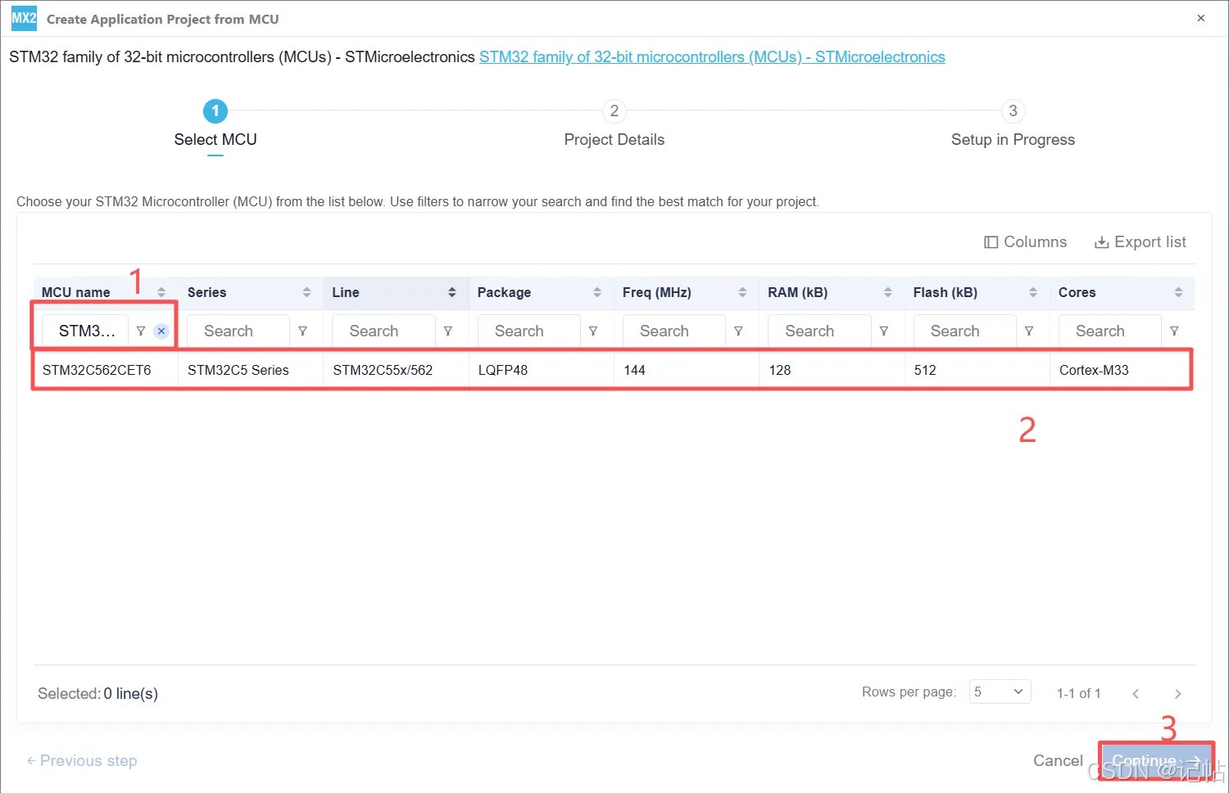
Task: Open the Line column filter funnel
Action: [448, 331]
